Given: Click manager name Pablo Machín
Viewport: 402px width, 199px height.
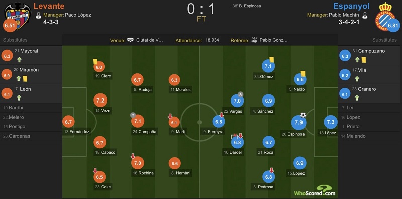Looking at the screenshot, I should click(x=344, y=15).
